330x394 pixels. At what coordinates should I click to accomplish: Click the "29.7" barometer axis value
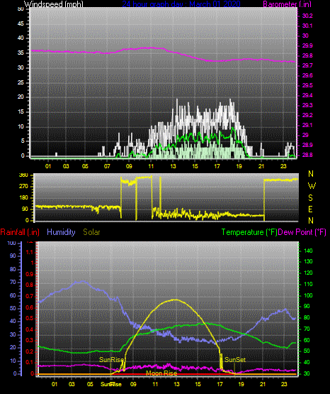pyautogui.click(x=307, y=65)
